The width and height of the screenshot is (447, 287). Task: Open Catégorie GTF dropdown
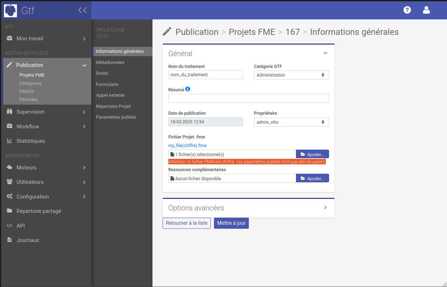[x=291, y=75]
